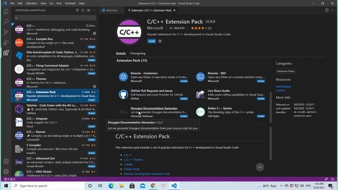Image resolution: width=338 pixels, height=190 pixels.
Task: Click the Remote - Containers icon
Action: (x=123, y=77)
